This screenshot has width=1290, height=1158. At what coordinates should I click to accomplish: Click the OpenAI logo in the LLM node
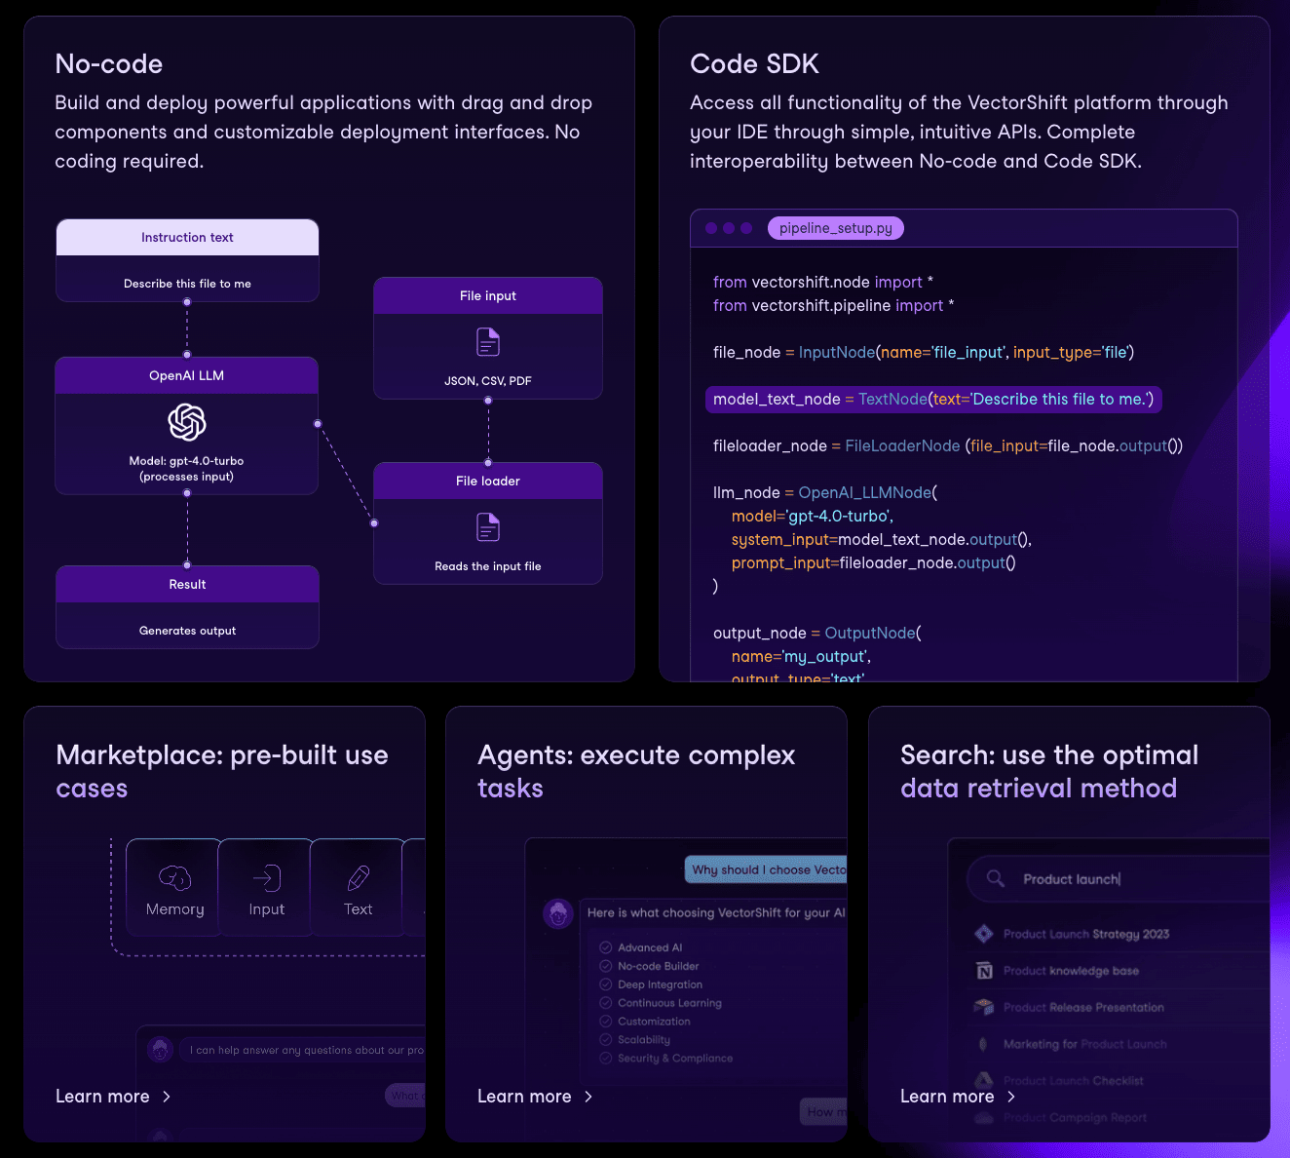click(187, 423)
